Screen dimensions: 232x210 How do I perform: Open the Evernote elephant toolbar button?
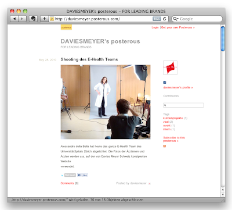[x=33, y=19]
